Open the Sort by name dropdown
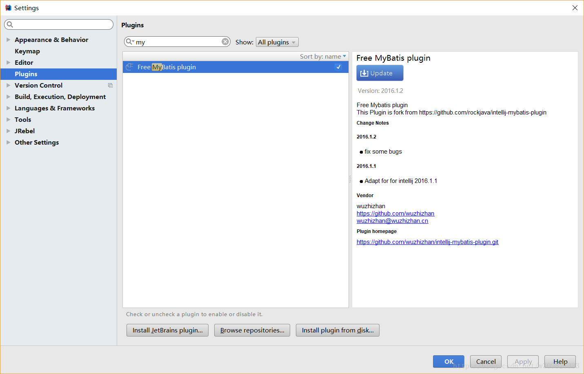Image resolution: width=584 pixels, height=374 pixels. [323, 56]
